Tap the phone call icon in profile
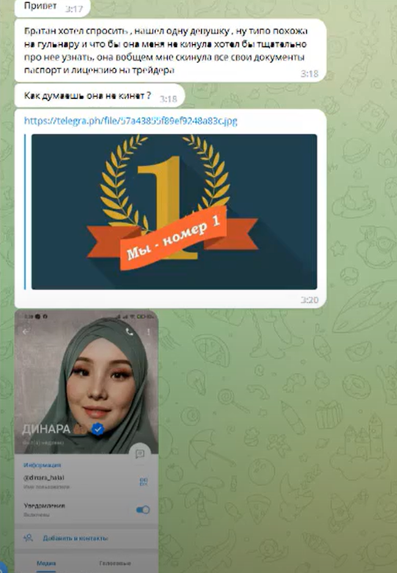Viewport: 397px width, 573px height. click(x=129, y=332)
